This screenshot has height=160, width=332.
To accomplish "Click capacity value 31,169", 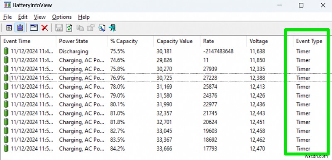I will pos(164,87).
